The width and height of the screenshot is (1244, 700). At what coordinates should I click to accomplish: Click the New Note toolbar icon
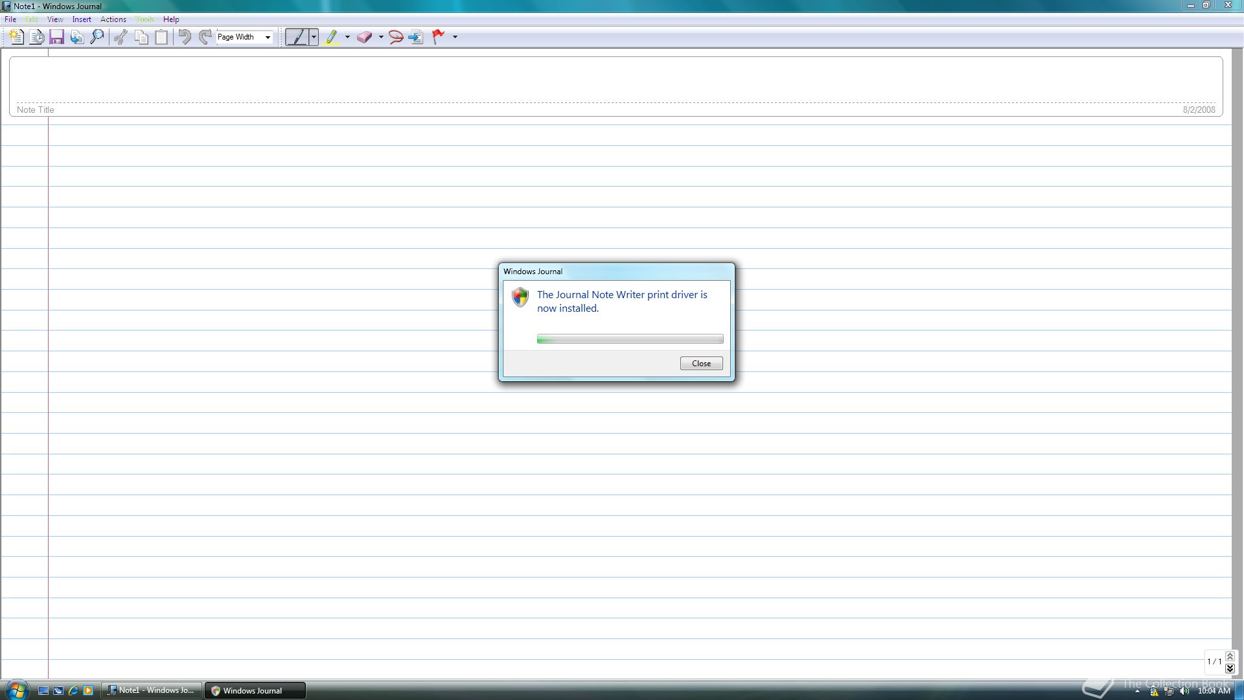pyautogui.click(x=17, y=37)
